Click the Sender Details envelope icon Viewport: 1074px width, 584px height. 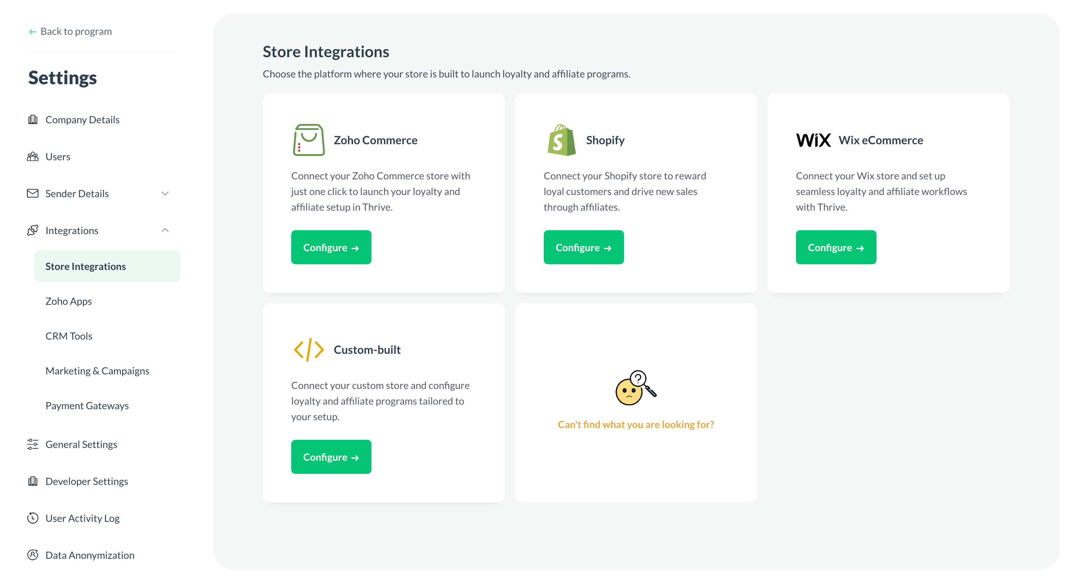pyautogui.click(x=33, y=193)
